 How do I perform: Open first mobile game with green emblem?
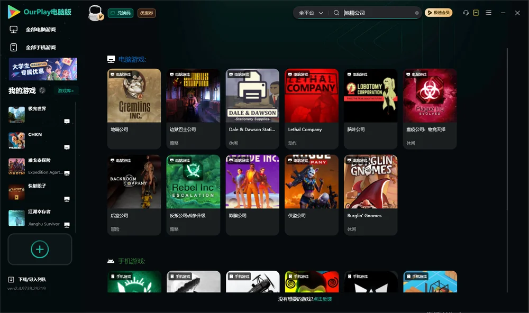[134, 282]
